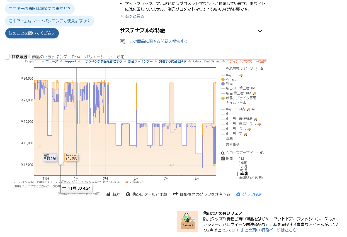Click the share arrow for the price chart
Viewport: 347px width, 237px height.
click(x=175, y=194)
